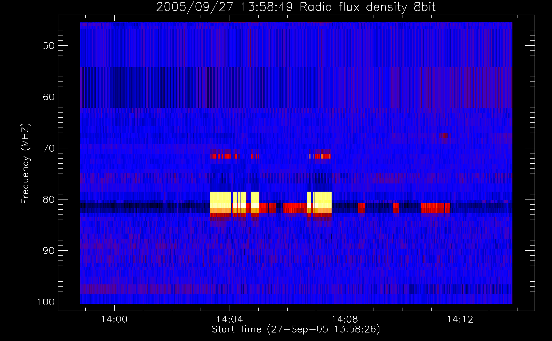
Task: Click the plot title "2005/09/27 13:58:49 Radio flux density 8bit"
Action: (x=296, y=7)
